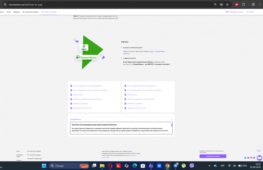Open the purple live chat bubble
Image resolution: width=263 pixels, height=170 pixels.
point(260,158)
